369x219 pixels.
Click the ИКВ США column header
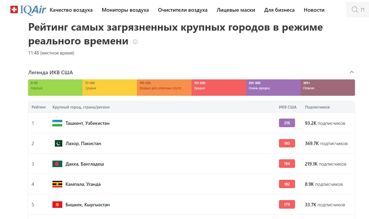288,107
